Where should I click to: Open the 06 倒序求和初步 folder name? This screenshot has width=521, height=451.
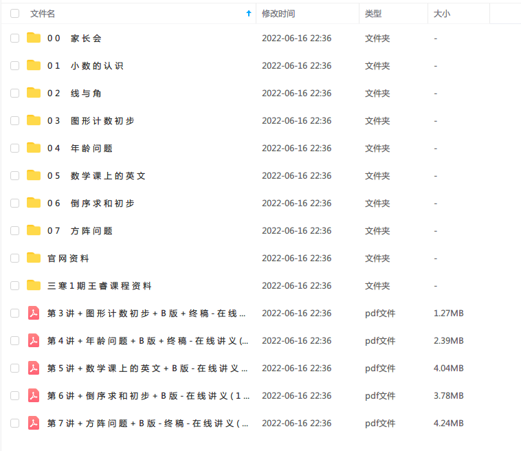pyautogui.click(x=91, y=203)
